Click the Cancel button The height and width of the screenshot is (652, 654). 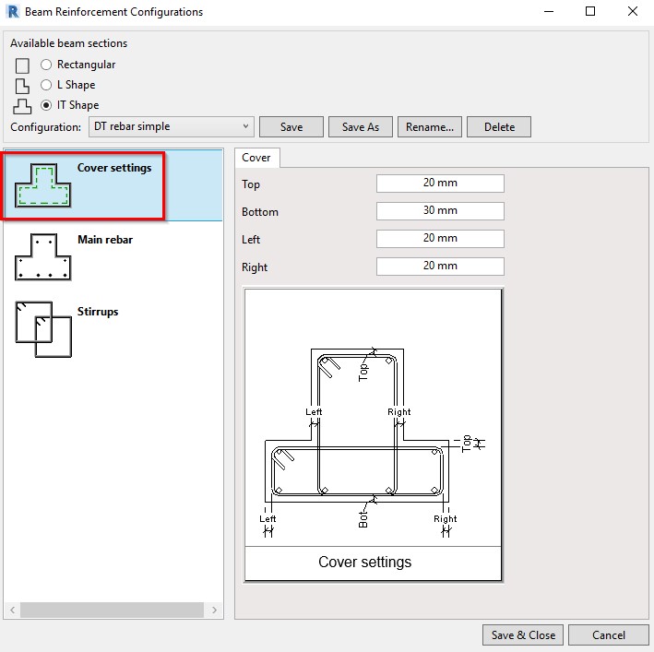[609, 634]
